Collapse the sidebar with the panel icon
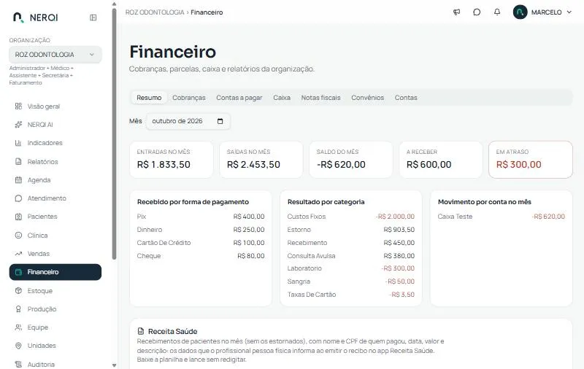 (x=93, y=18)
